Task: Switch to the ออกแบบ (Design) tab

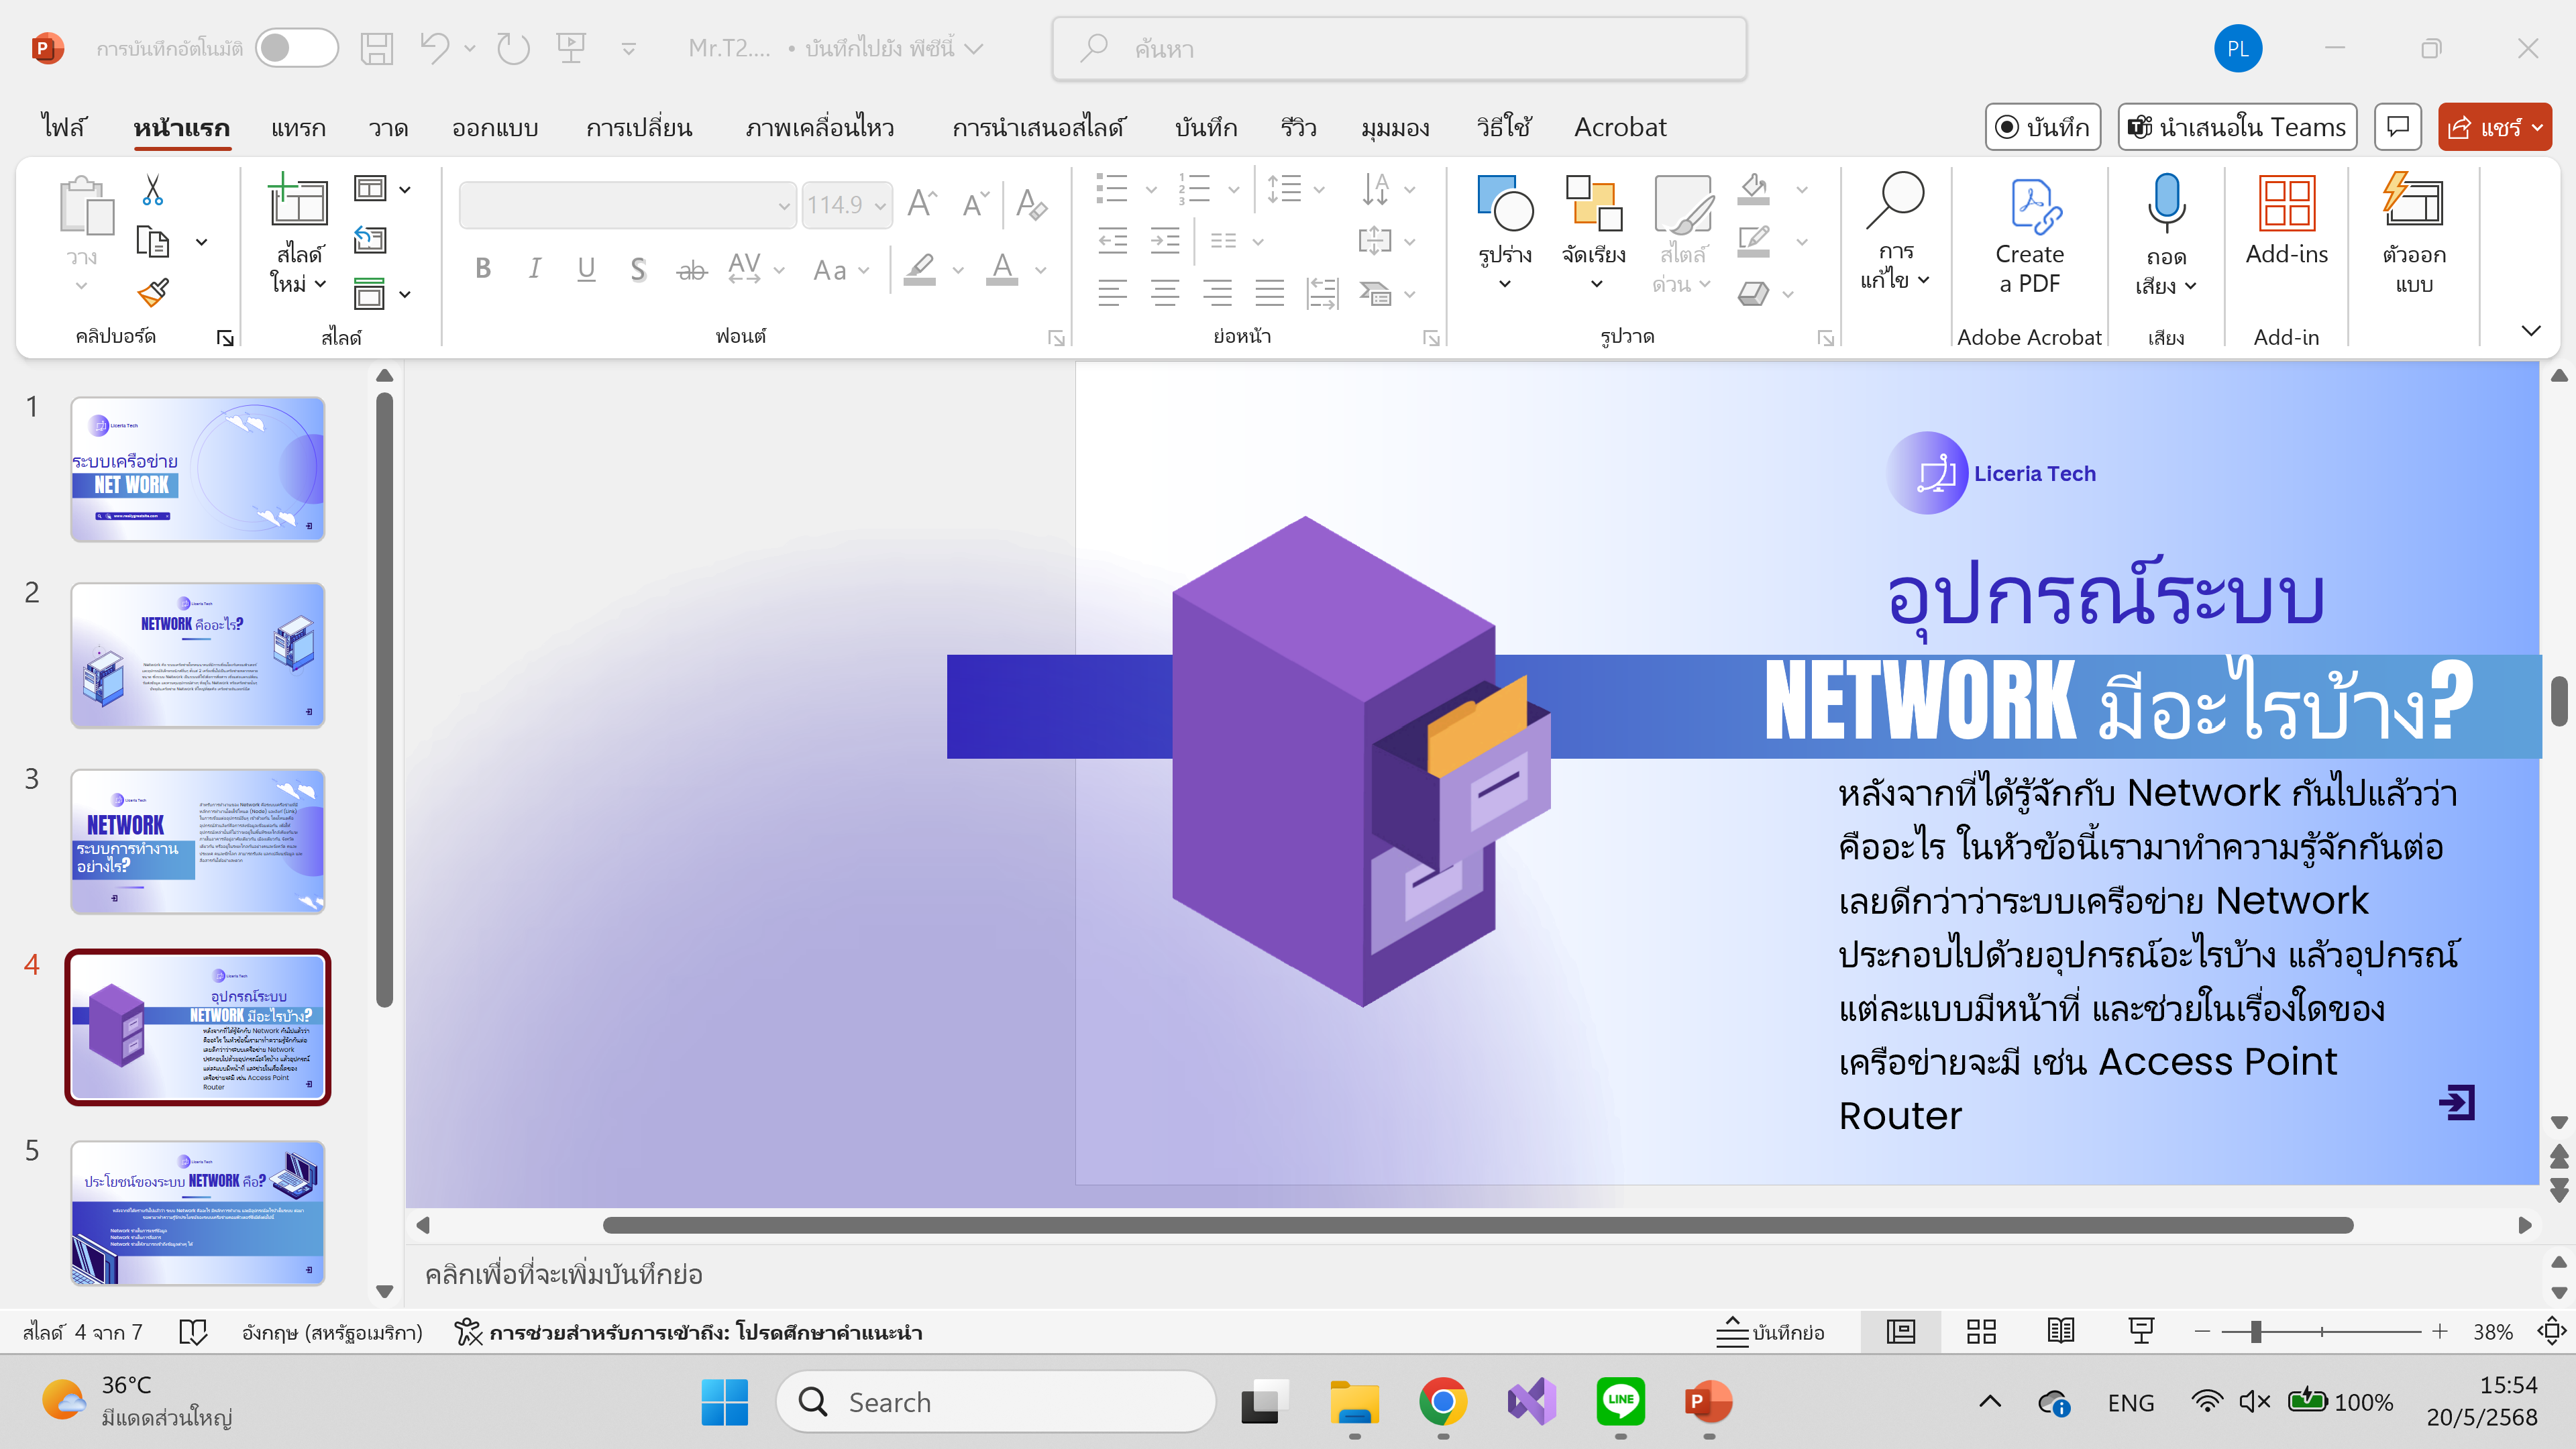Action: tap(495, 127)
